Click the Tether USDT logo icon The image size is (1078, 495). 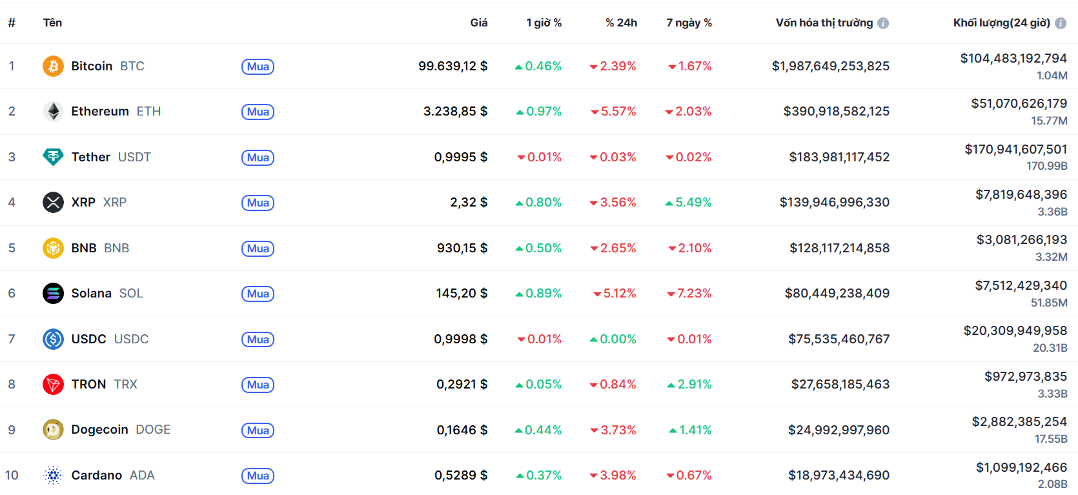pyautogui.click(x=53, y=157)
